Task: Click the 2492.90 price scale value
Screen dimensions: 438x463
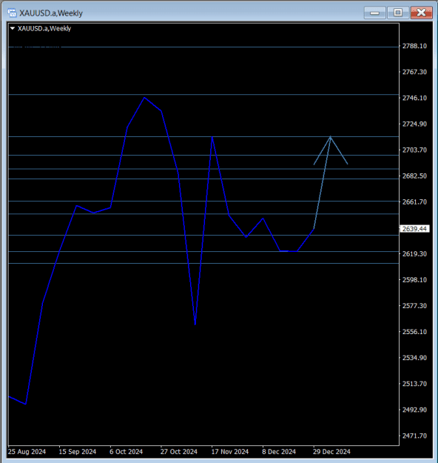Action: tap(414, 410)
